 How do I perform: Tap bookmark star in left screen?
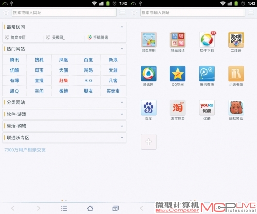(6, 13)
